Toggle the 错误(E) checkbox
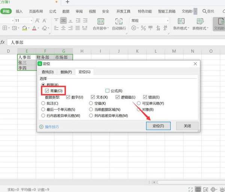This screenshot has width=225, height=192. (x=145, y=97)
